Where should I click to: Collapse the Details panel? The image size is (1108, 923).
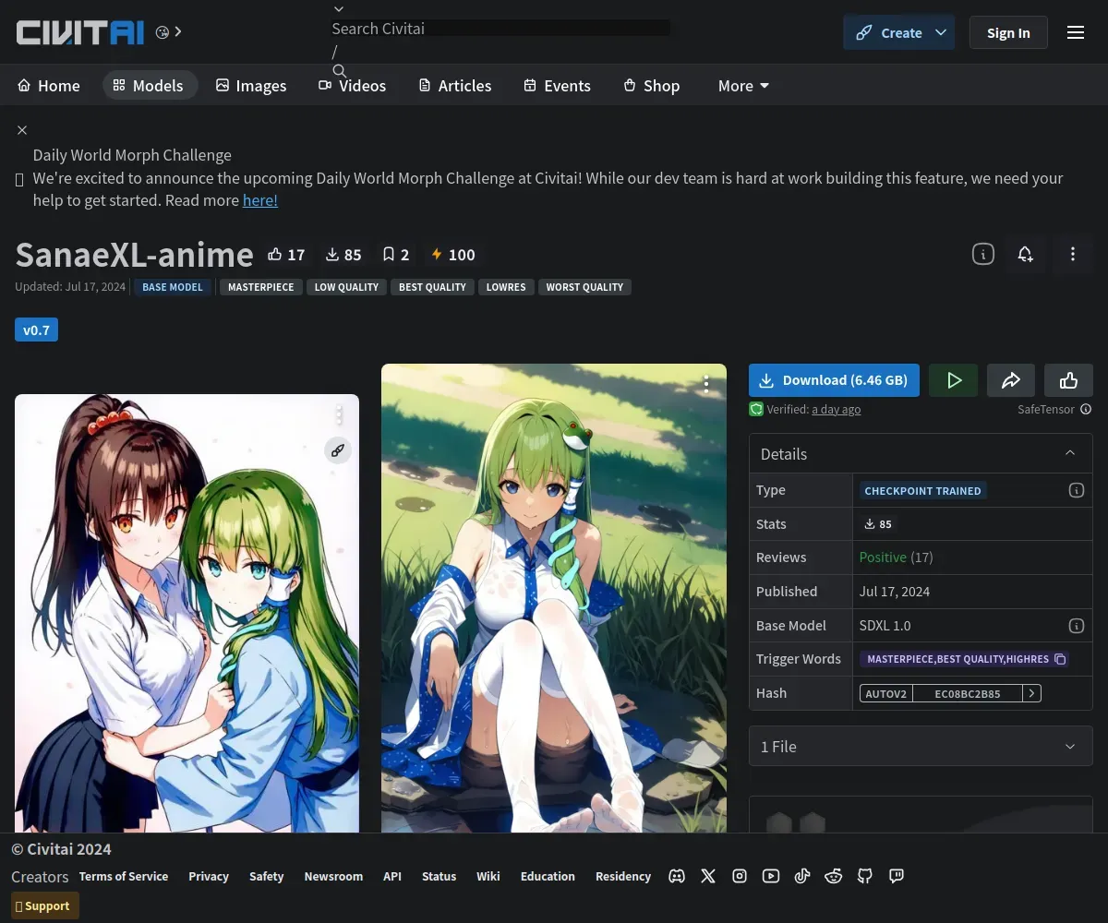pos(1070,453)
